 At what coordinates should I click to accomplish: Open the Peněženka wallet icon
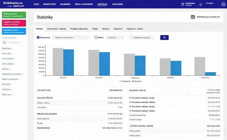(183, 4)
